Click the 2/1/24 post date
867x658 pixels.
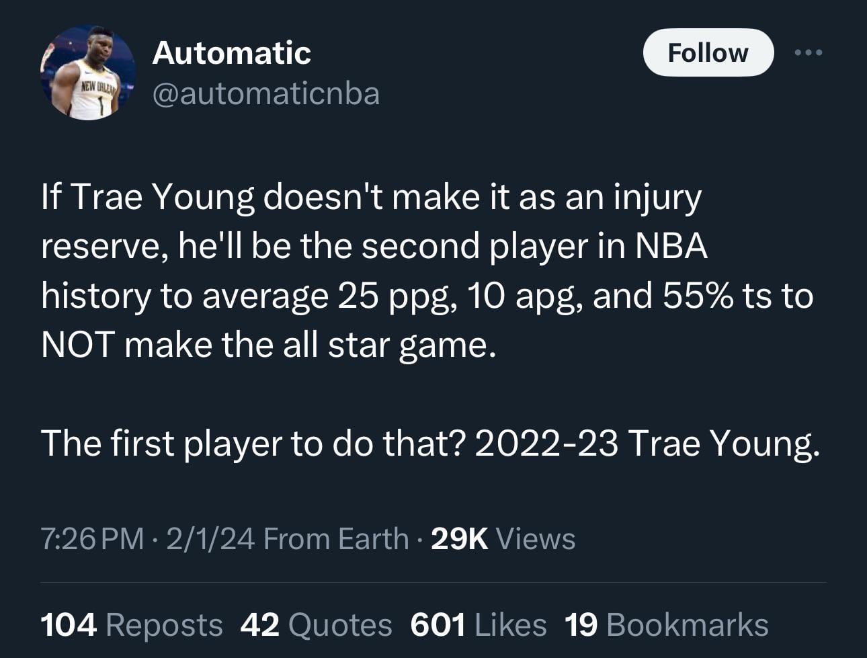click(210, 538)
